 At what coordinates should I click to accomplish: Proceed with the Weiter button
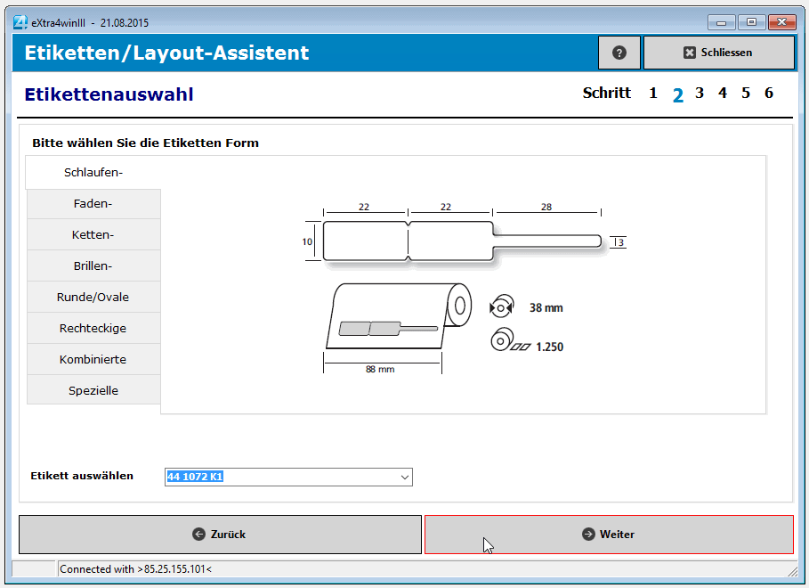pos(609,535)
